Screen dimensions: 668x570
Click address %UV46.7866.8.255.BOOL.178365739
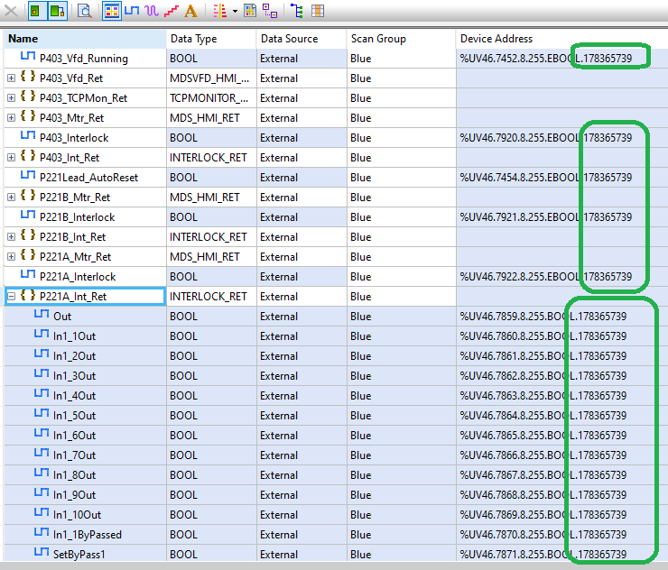543,455
